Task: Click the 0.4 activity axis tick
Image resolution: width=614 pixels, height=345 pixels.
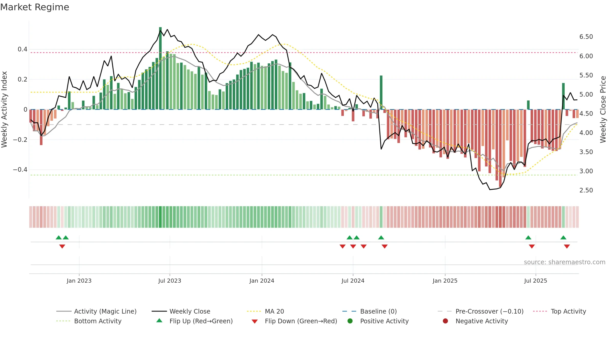Action: click(x=23, y=49)
